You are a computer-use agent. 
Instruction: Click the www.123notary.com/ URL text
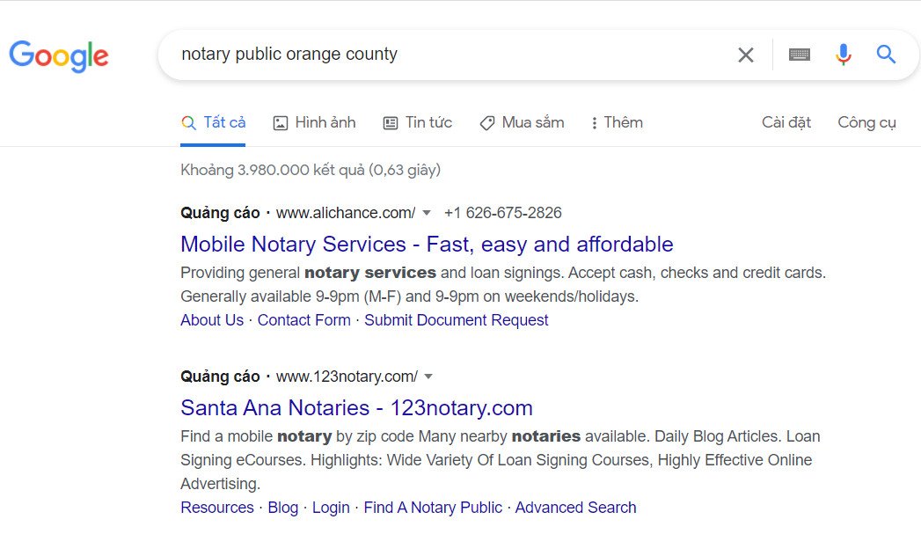[347, 377]
